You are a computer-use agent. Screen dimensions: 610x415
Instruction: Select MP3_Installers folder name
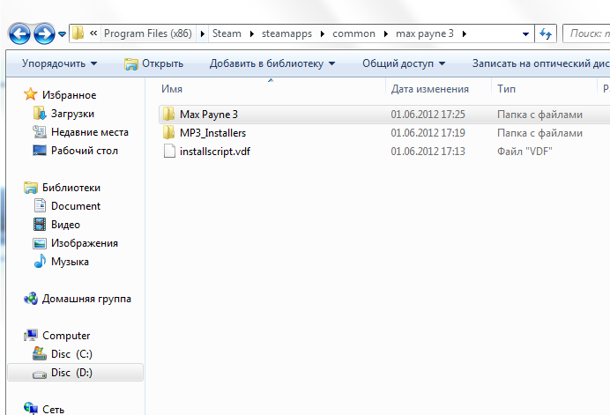point(212,133)
